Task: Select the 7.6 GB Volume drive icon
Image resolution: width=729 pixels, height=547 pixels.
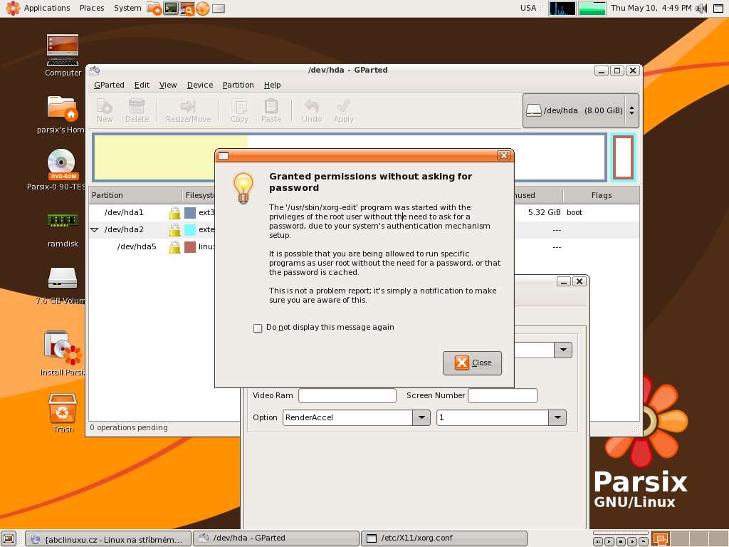Action: click(x=63, y=278)
